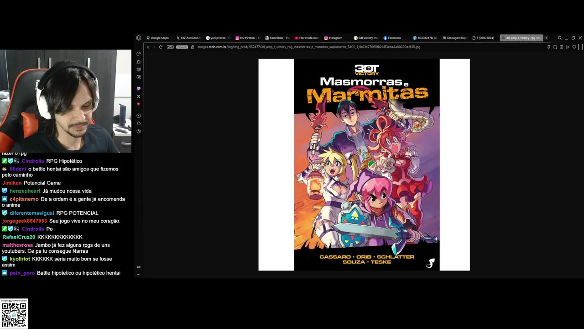
Task: Click the livepix QR code
Action: click(x=14, y=315)
